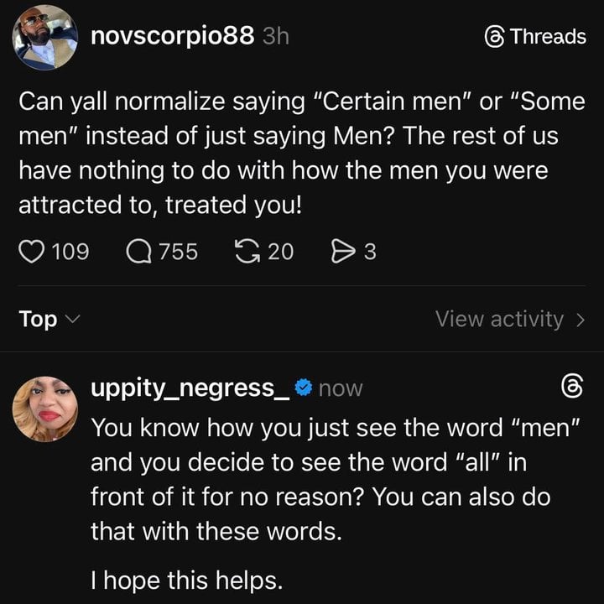The height and width of the screenshot is (604, 604).
Task: Click the 20 reposts count
Action: coord(280,252)
